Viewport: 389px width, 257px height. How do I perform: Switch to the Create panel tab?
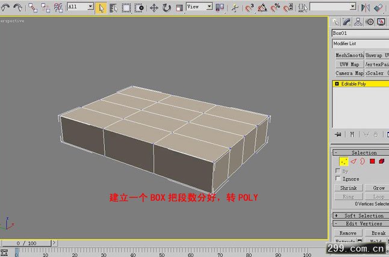coord(335,22)
